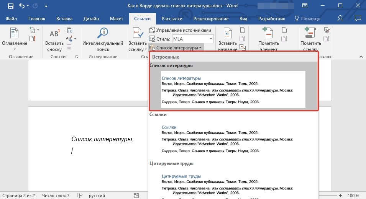Click the zoom in plus button
366x199 pixels.
click(x=340, y=196)
